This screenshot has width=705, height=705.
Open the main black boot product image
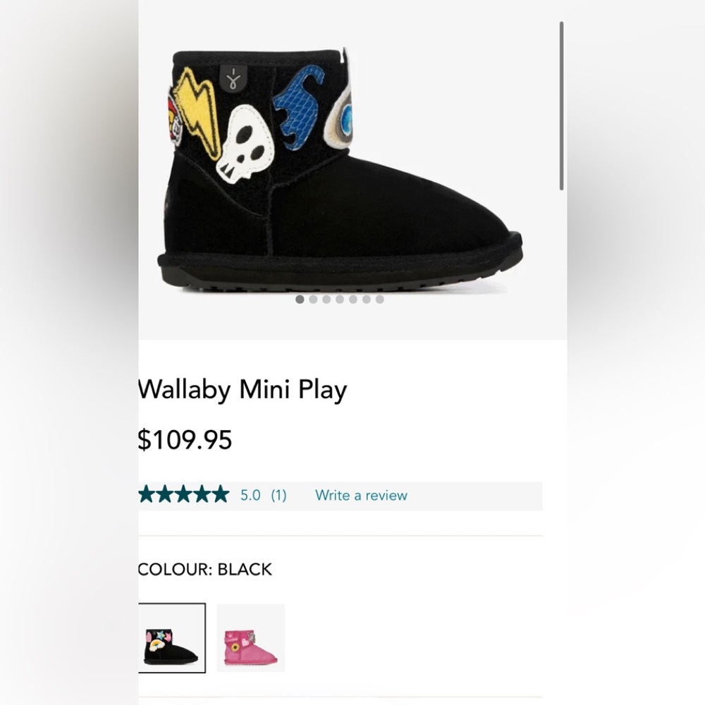click(x=338, y=169)
